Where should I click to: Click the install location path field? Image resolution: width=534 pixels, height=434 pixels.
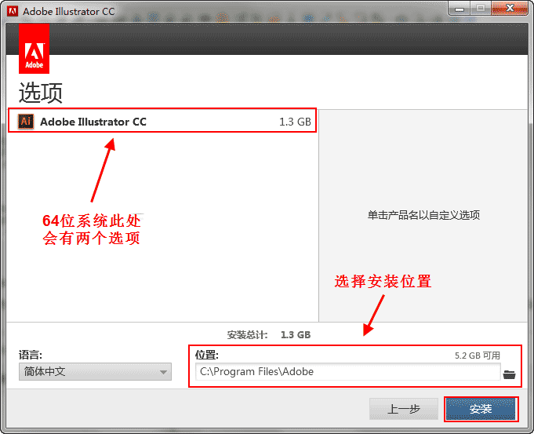[x=347, y=371]
